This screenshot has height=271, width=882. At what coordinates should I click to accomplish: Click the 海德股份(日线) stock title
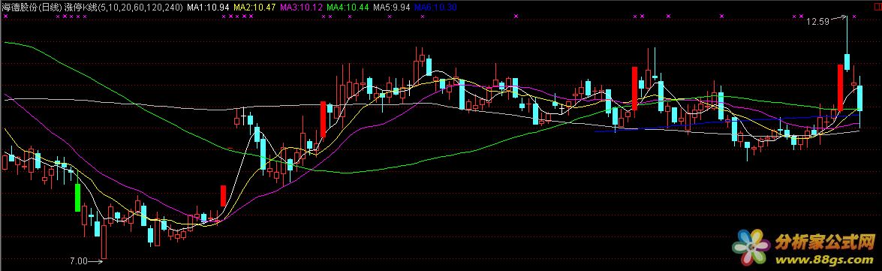click(x=32, y=8)
